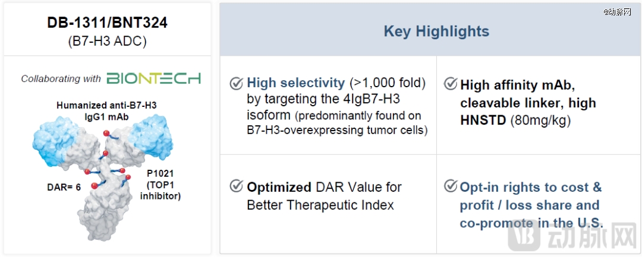Click the checkmark beside High selectivity

(236, 83)
